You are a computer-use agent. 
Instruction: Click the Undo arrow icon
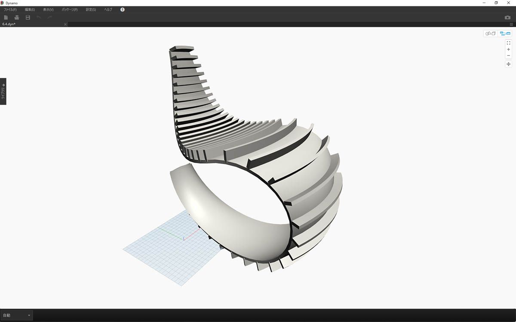click(39, 17)
